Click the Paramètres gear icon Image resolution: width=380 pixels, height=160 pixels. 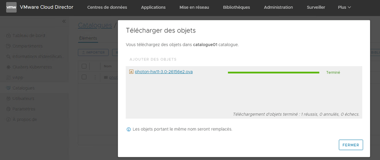8,109
